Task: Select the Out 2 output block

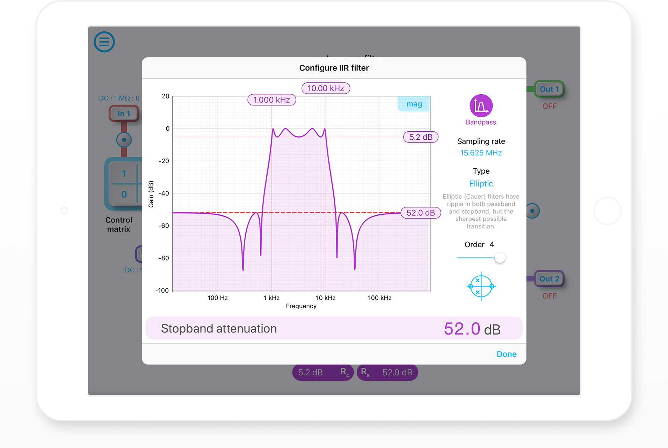Action: (x=549, y=279)
